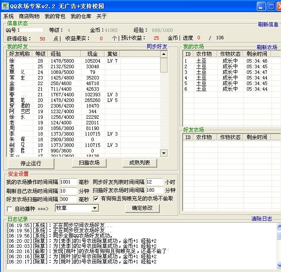
Task: Open the 商店购物 menu
Action: (29, 16)
